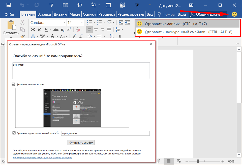Expand the Paste options arrow
242x165 pixels.
(x=11, y=37)
